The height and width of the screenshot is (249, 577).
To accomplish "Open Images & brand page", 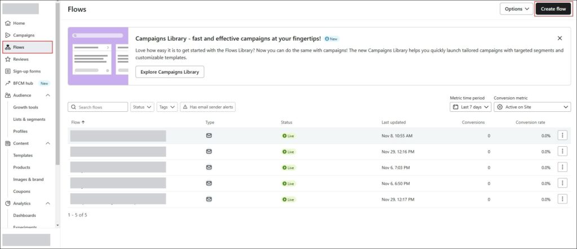I will 28,180.
